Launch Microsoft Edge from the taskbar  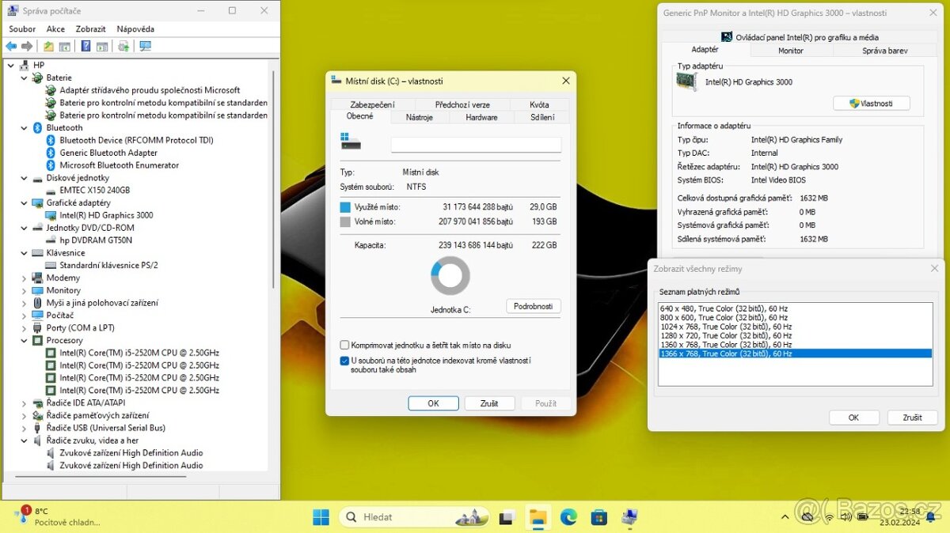coord(569,516)
